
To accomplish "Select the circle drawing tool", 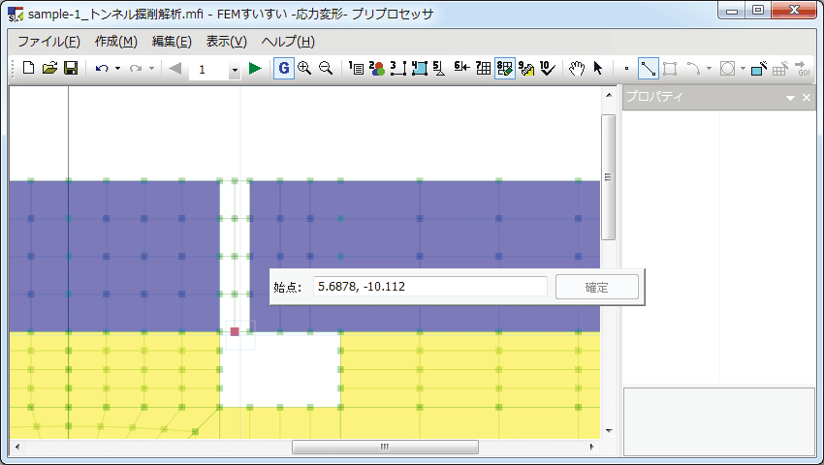I will coord(728,69).
